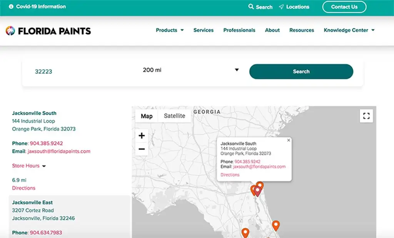Screen dimensions: 394x238
Task: Close the Jacksonville South info popup
Action: 289,141
